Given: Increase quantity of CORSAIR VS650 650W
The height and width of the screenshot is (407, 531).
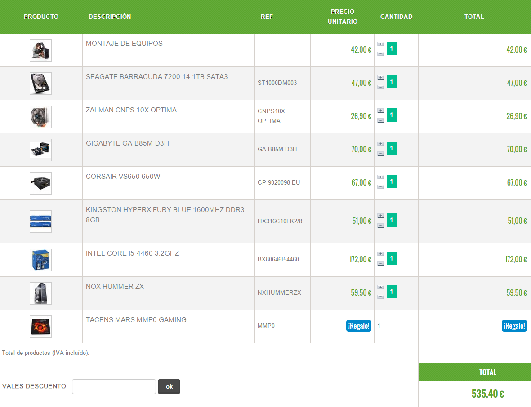Looking at the screenshot, I should [381, 177].
